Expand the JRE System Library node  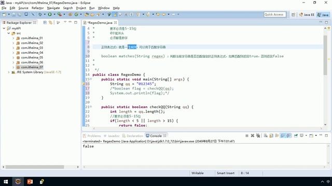[9, 72]
